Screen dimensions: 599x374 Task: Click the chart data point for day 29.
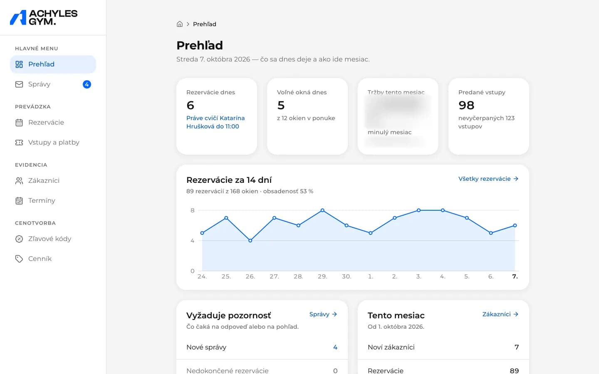tap(322, 210)
